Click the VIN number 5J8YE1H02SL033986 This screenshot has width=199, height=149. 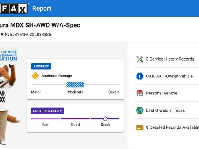click(31, 35)
